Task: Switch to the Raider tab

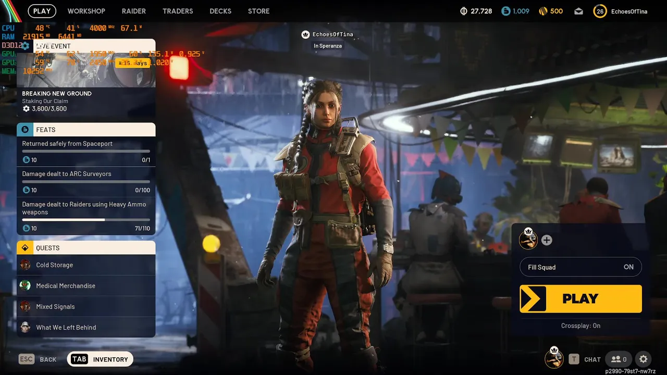Action: [x=134, y=11]
